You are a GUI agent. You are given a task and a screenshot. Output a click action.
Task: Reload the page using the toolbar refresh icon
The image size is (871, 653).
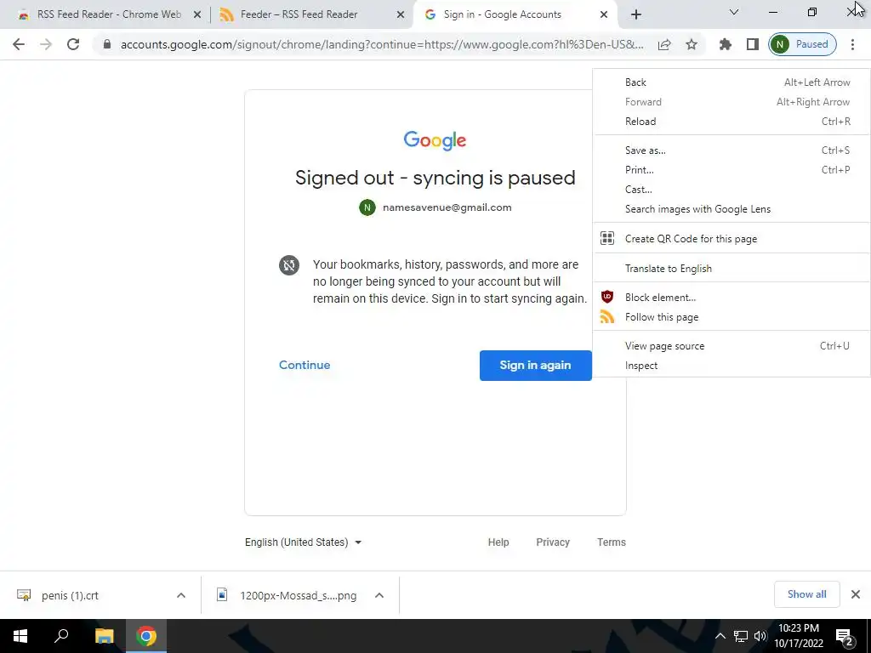73,44
